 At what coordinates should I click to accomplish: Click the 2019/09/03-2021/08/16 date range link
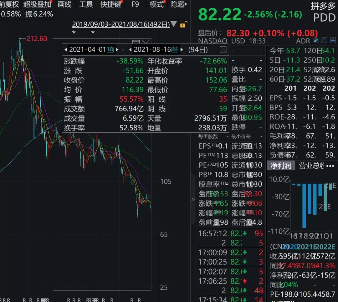[x=121, y=24]
